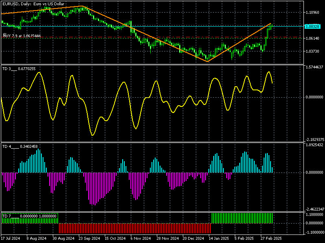Click the 28 Nov 2024 date label
This screenshot has width=325, height=243.
pos(167,238)
